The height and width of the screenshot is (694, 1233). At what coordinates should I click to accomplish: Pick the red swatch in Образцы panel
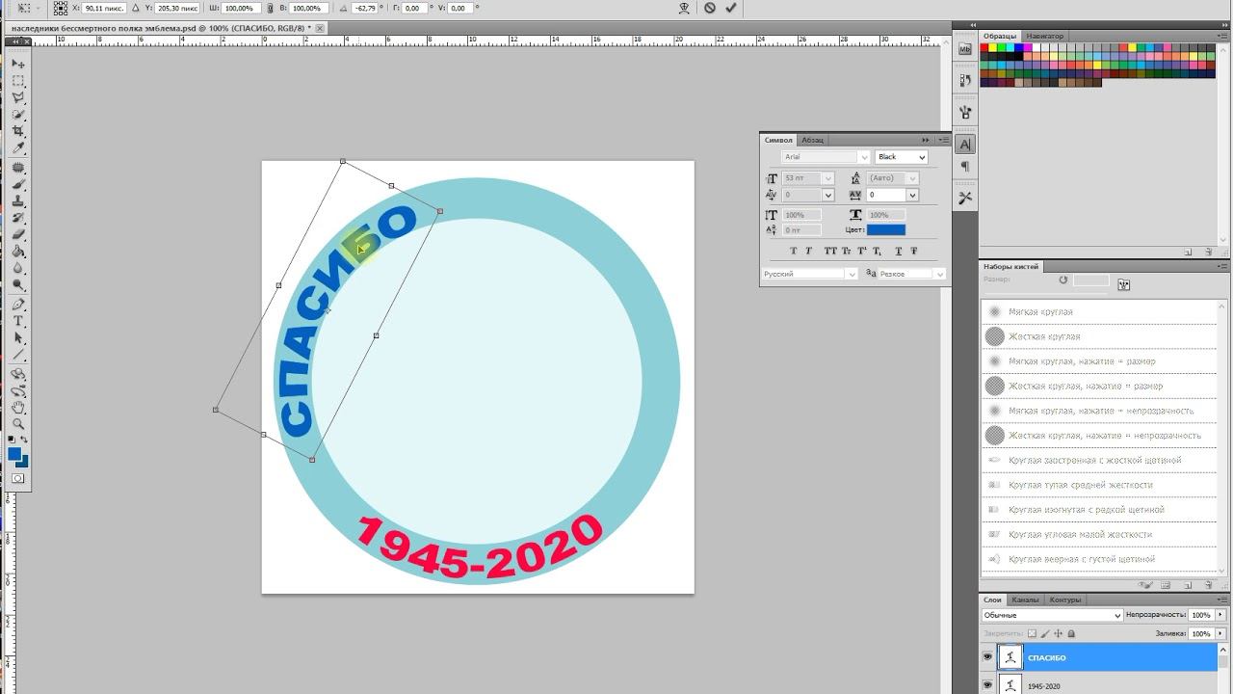985,46
